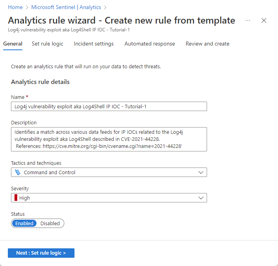278x266 pixels.
Task: Expand the Severity dropdown chevron
Action: [x=201, y=198]
